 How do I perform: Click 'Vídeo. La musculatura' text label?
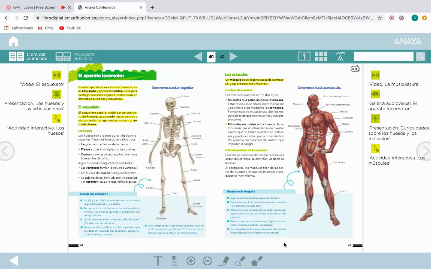(394, 84)
